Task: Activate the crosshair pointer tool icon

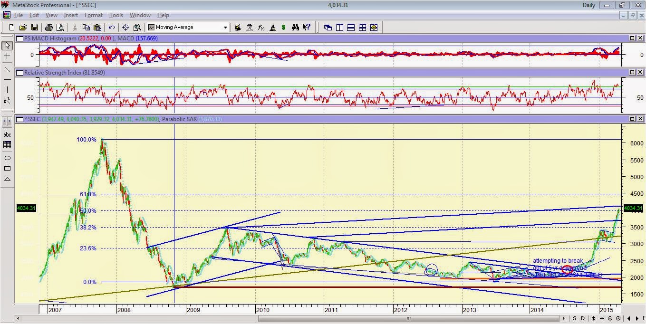Action: (126, 28)
